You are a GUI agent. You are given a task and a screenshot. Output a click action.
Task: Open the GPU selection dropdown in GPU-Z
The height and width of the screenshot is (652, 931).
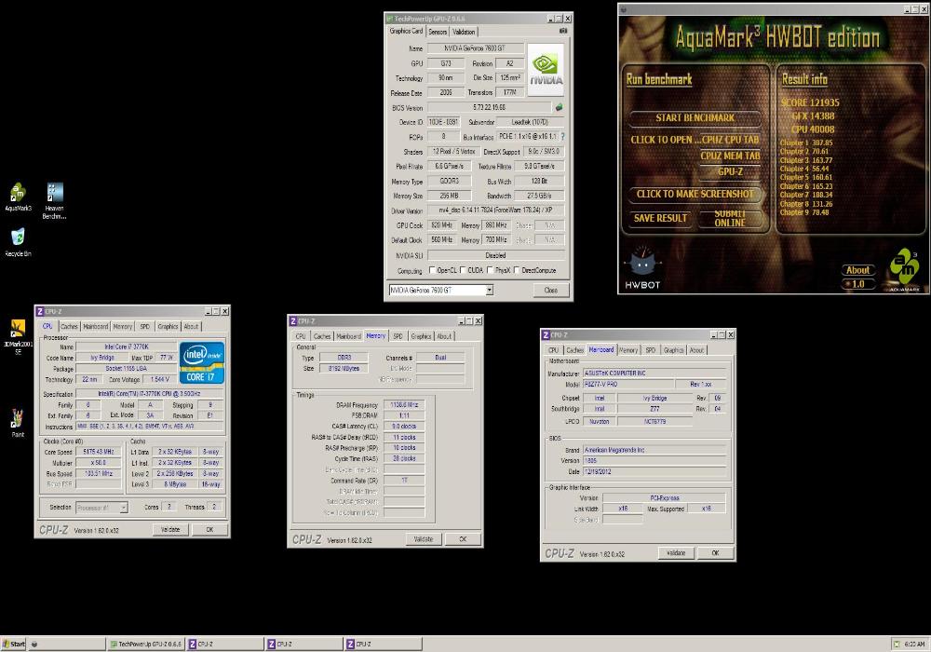tap(490, 290)
